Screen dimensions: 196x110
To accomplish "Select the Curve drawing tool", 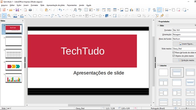I will tap(52, 16).
